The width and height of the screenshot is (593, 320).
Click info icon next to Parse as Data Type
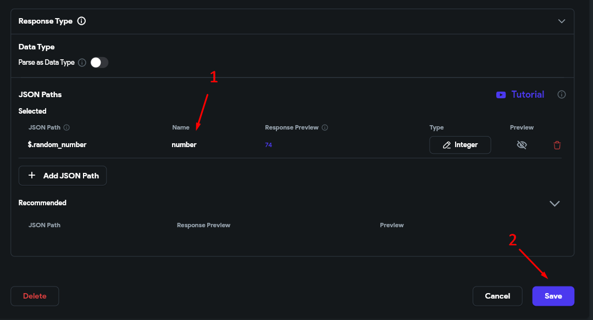[82, 63]
